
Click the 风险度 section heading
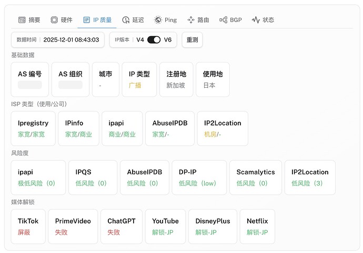[x=19, y=153]
